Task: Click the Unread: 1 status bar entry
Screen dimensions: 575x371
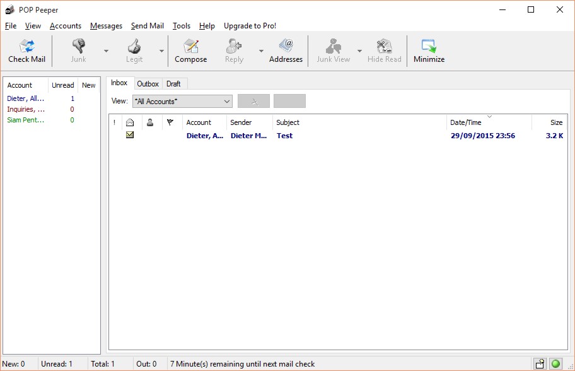Action: point(57,364)
